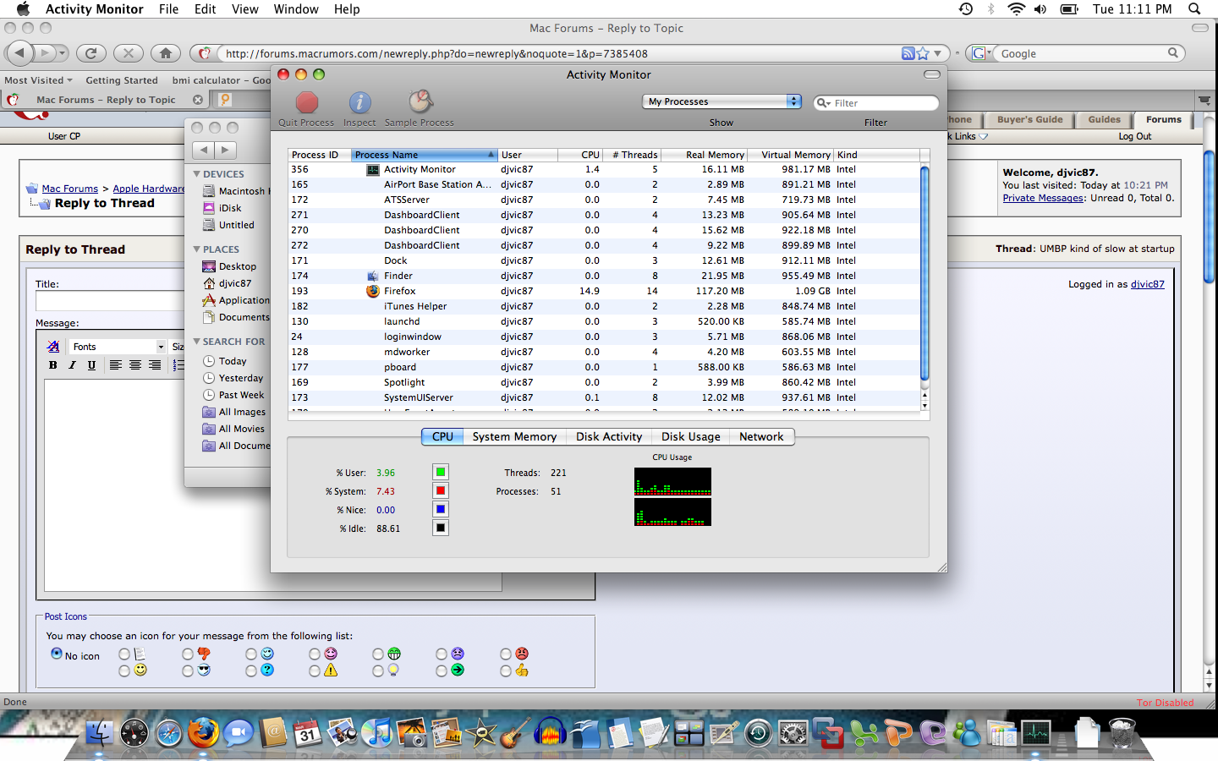Open Address Book from the Dock

tap(272, 732)
